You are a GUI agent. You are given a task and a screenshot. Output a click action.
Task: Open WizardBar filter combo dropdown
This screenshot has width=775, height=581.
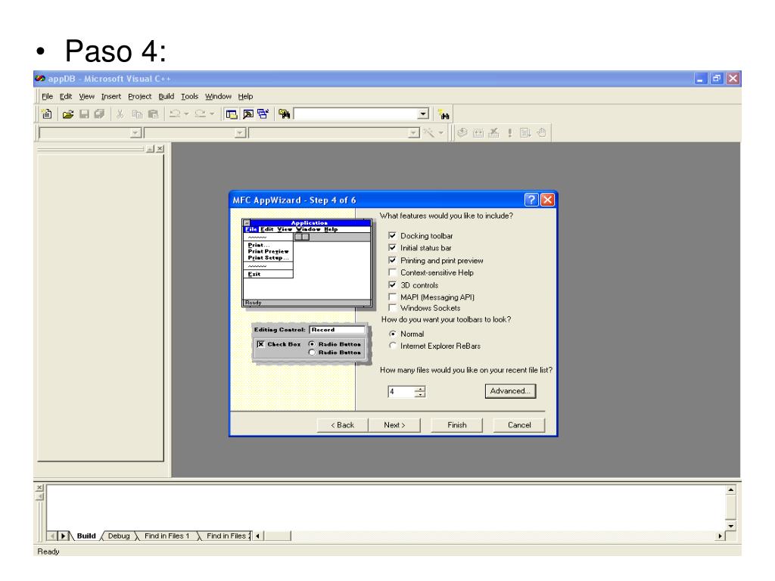click(240, 133)
